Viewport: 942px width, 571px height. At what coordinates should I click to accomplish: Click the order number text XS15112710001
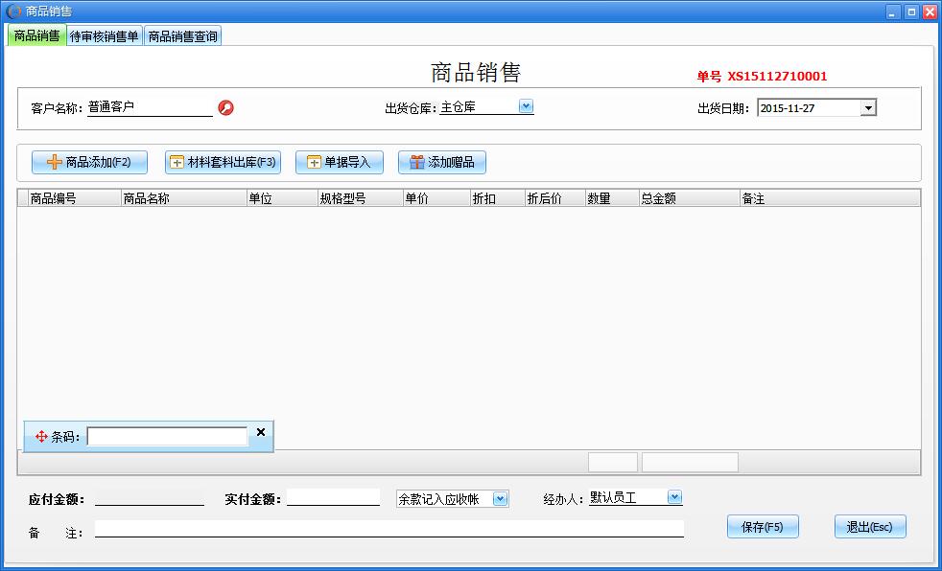[777, 77]
